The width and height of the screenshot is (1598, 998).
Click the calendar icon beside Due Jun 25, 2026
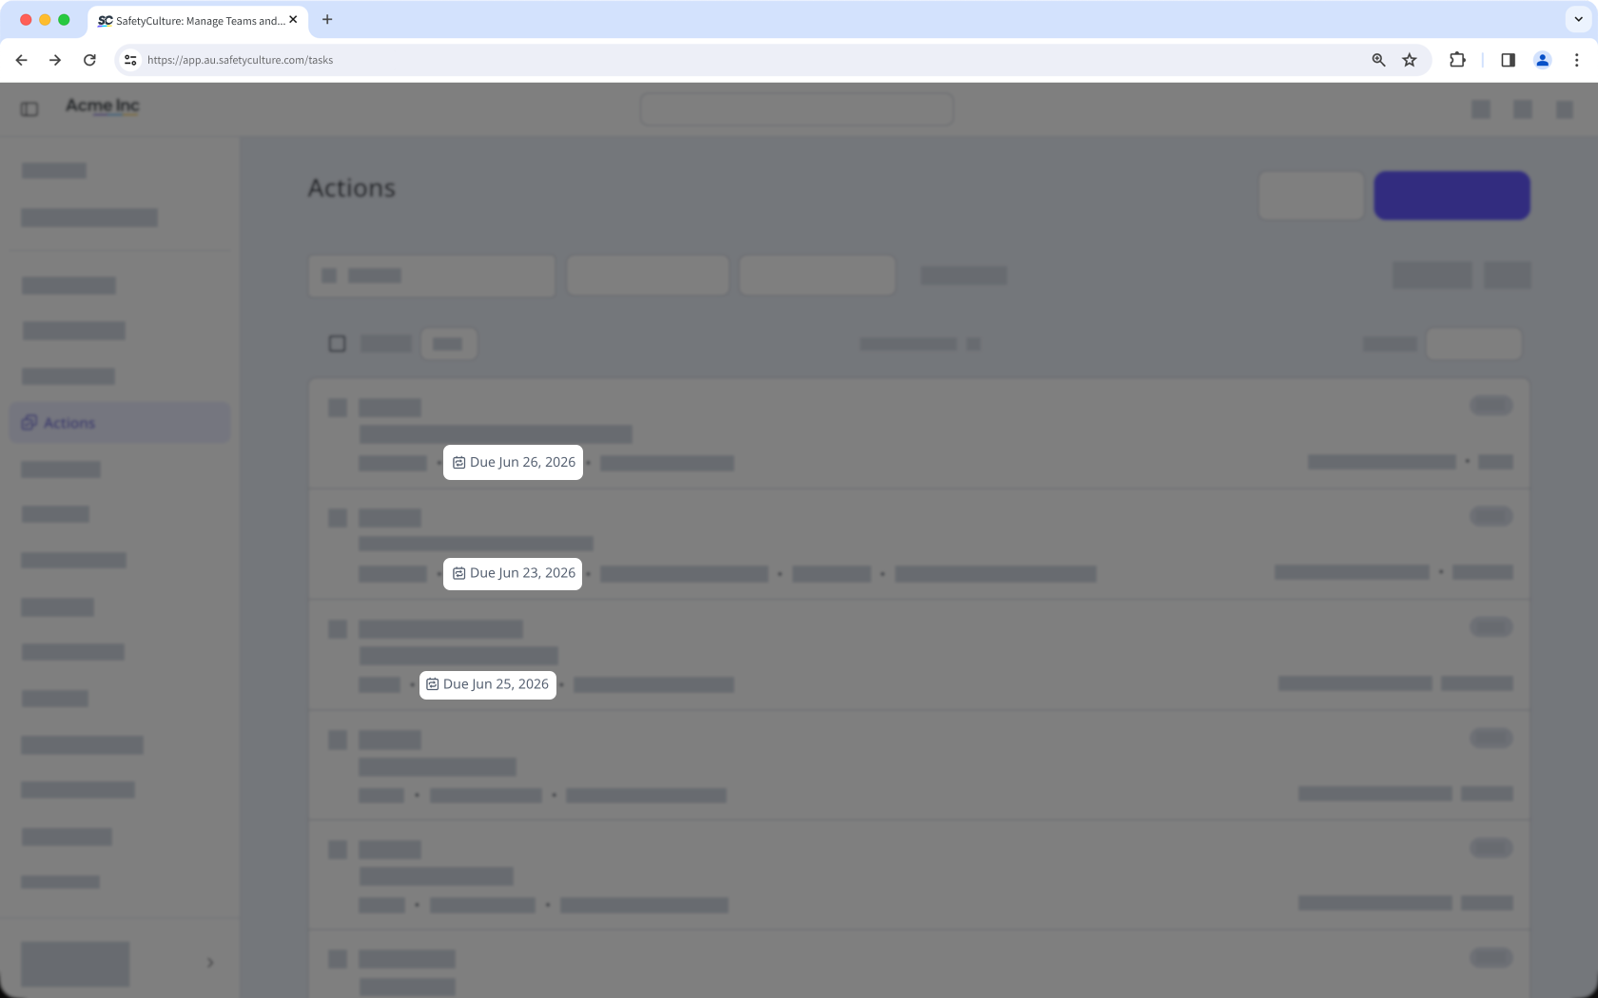pos(432,684)
